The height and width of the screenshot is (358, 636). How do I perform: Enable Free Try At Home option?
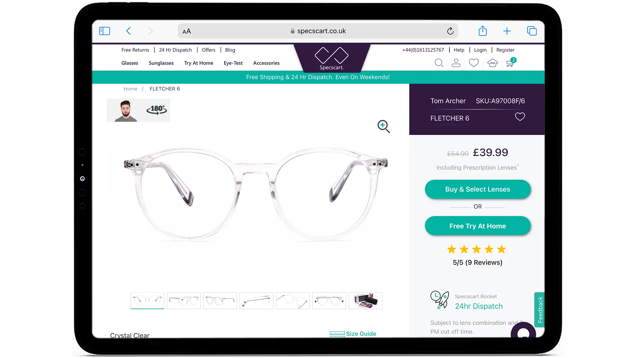478,226
